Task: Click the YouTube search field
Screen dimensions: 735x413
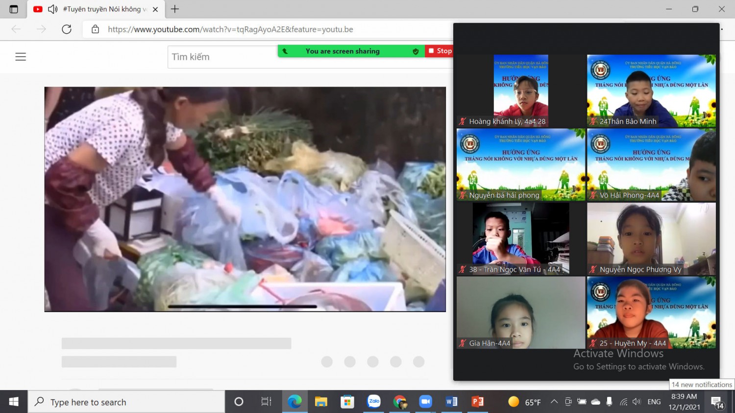Action: point(223,57)
